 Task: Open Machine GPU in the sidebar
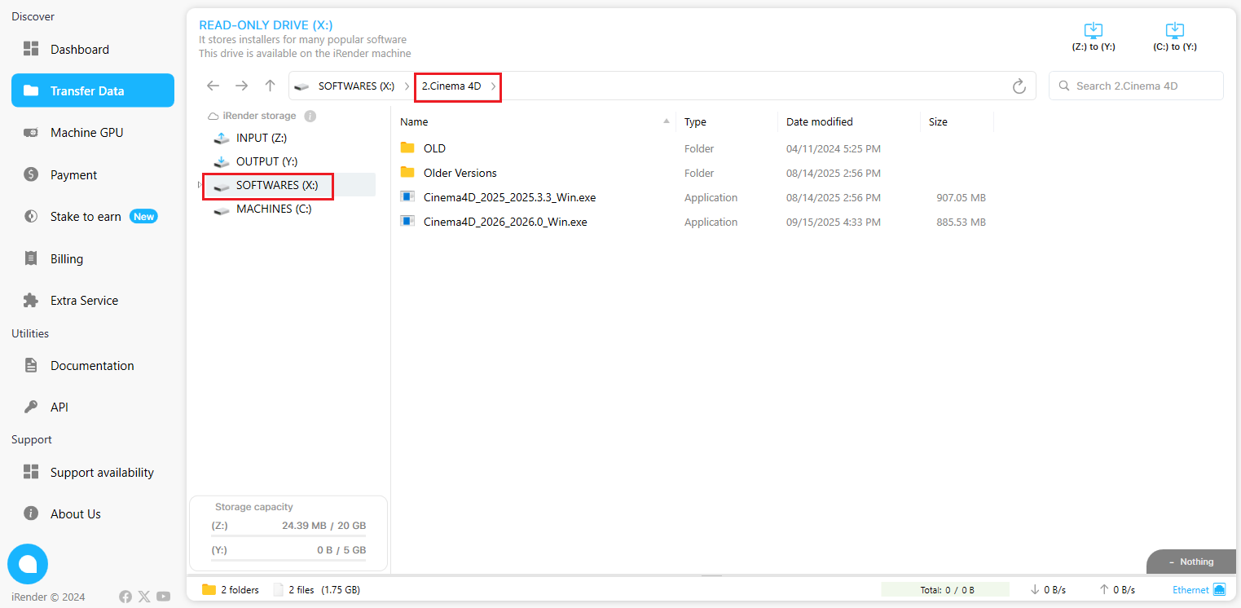coord(86,133)
